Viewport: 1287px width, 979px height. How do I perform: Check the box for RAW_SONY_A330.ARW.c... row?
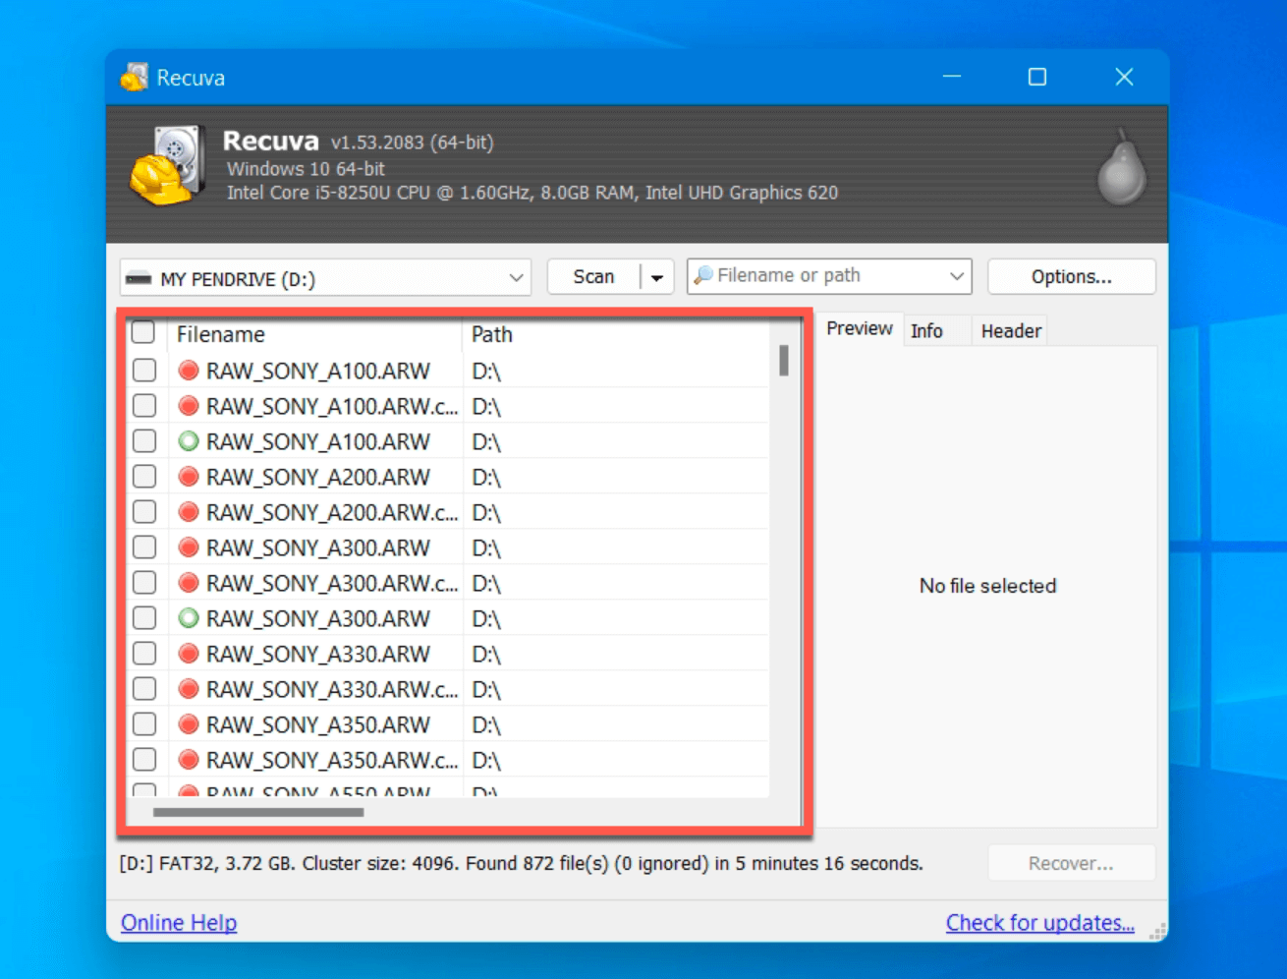(144, 689)
